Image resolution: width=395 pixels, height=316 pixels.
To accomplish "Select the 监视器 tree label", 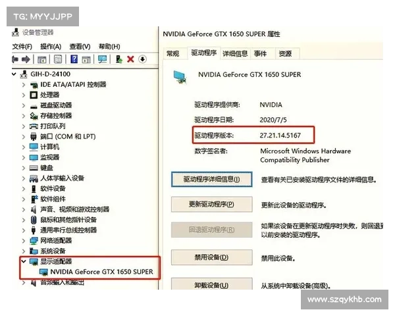I will click(x=50, y=157).
